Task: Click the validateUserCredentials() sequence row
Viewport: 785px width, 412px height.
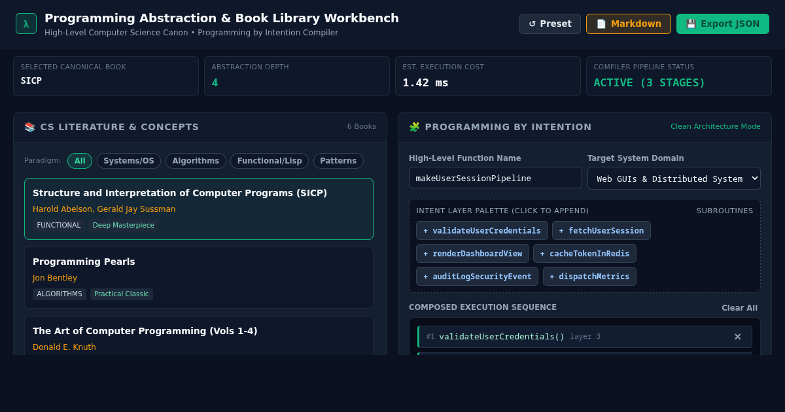Action: pos(585,337)
